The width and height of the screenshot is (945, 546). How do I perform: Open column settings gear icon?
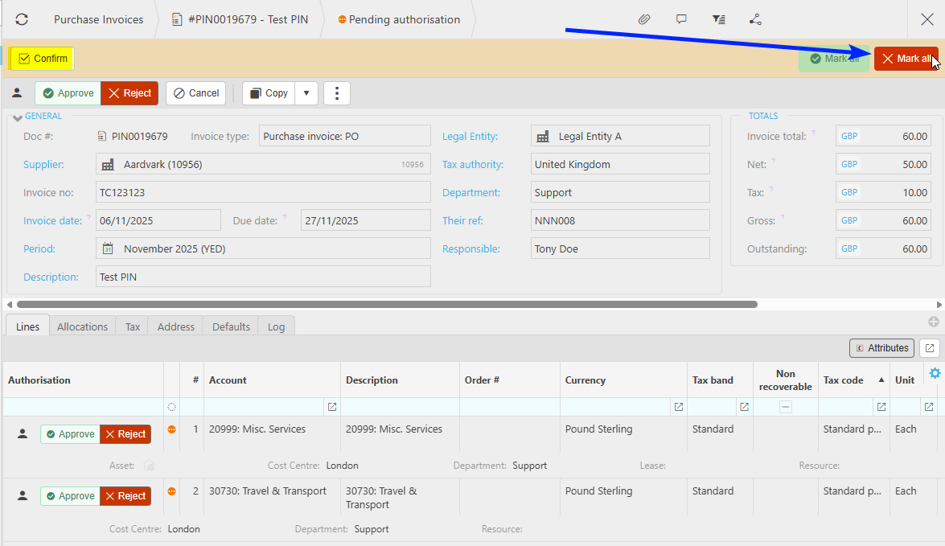tap(935, 373)
